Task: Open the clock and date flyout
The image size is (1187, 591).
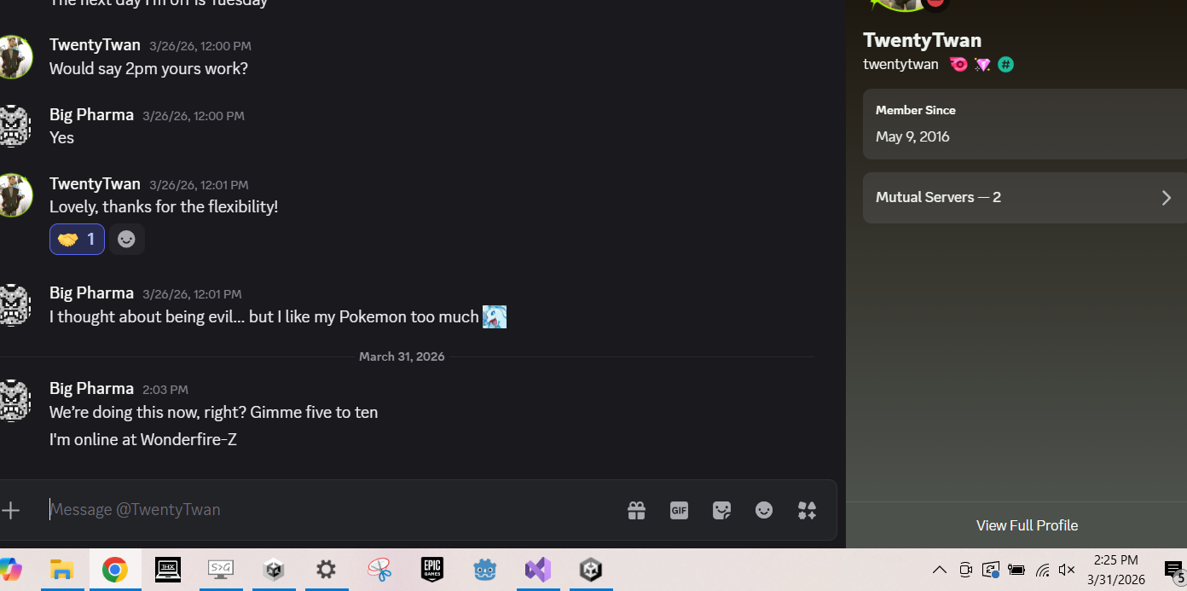Action: (x=1115, y=570)
